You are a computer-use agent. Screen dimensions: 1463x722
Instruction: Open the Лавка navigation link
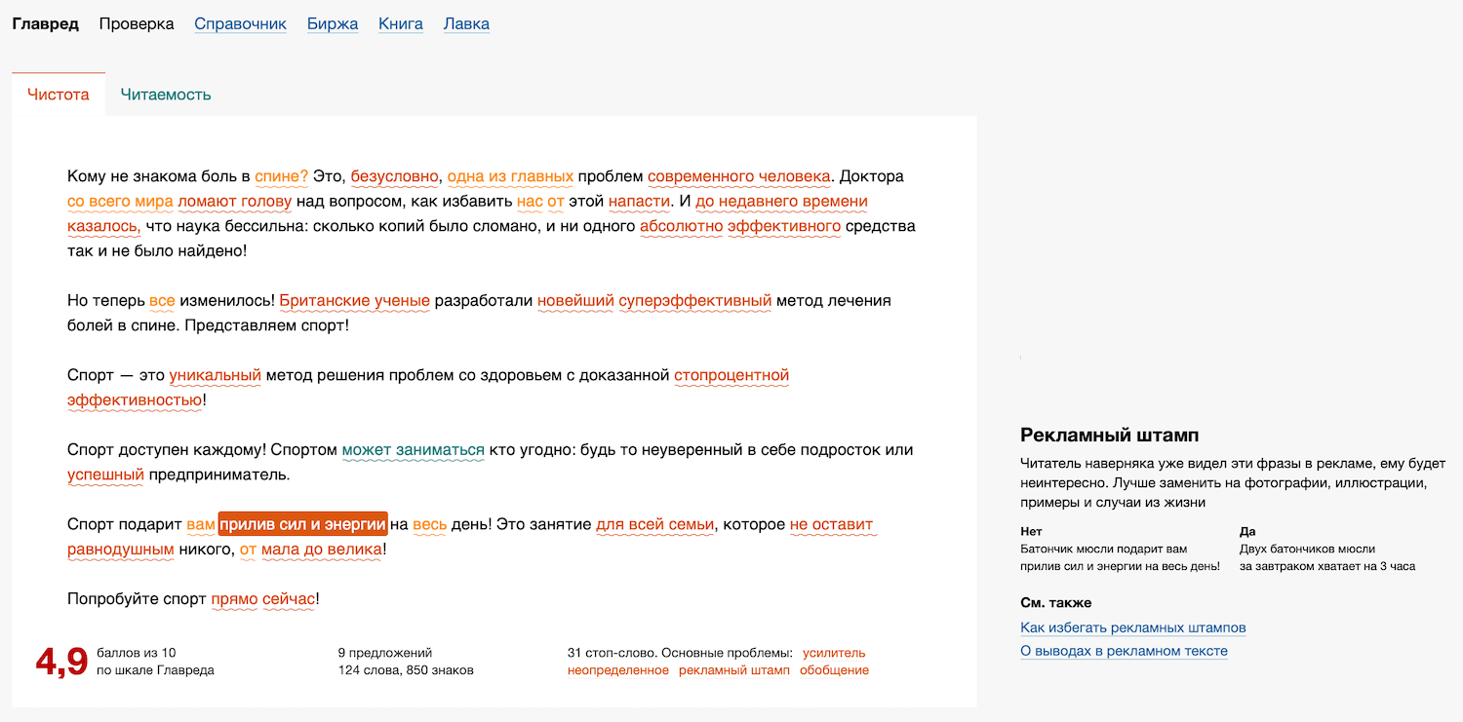click(x=466, y=23)
